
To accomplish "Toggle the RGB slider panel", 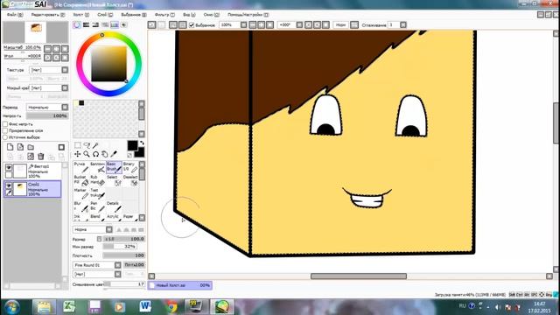I will [x=86, y=24].
